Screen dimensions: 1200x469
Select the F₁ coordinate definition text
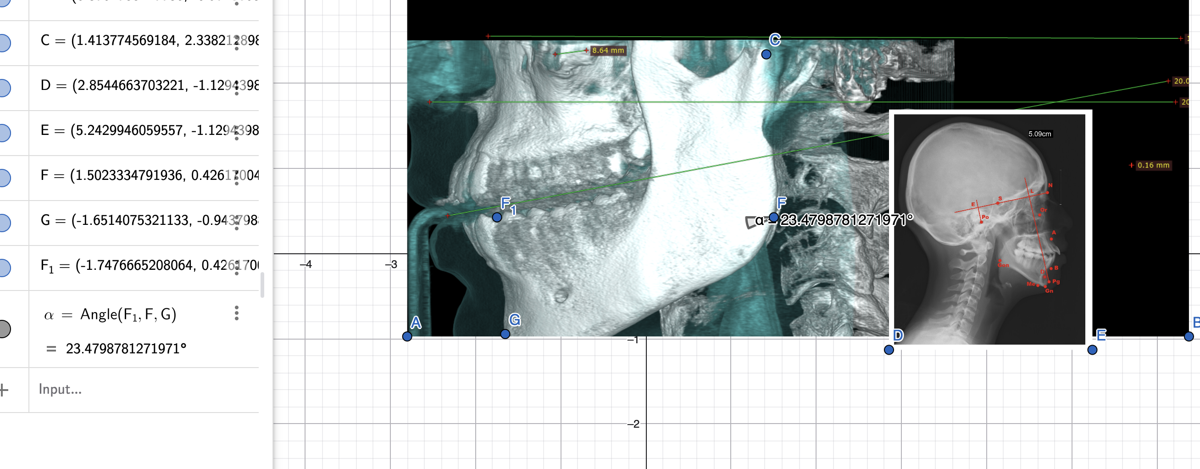click(150, 266)
